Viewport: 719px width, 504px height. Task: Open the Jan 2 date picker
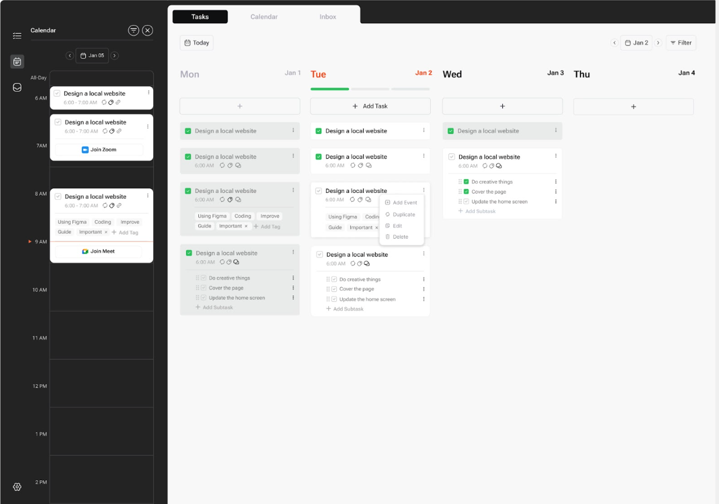(x=636, y=43)
